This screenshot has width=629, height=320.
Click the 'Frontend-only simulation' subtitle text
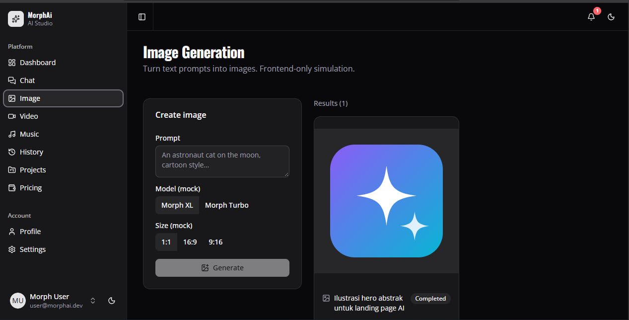pos(307,69)
